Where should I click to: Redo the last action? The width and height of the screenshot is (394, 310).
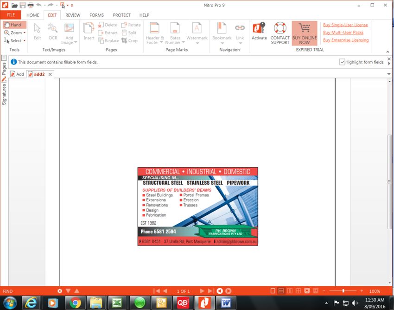tap(50, 5)
